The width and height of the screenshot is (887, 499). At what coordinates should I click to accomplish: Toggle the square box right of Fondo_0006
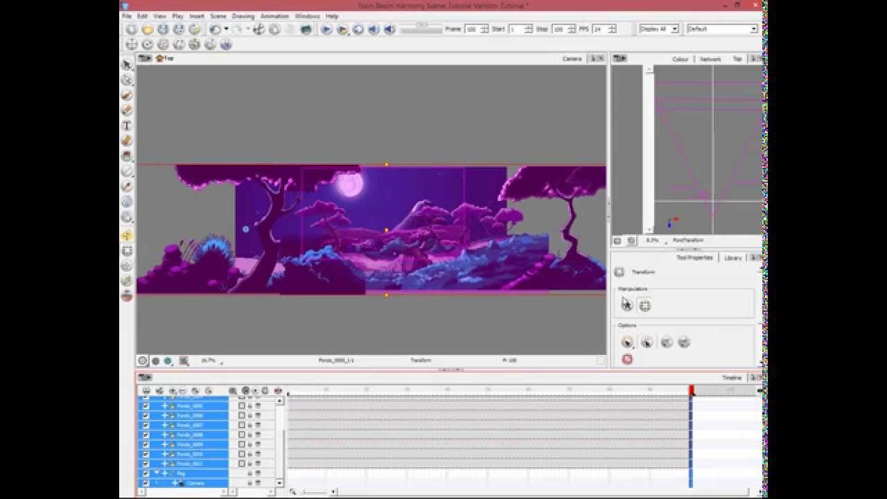(x=242, y=416)
